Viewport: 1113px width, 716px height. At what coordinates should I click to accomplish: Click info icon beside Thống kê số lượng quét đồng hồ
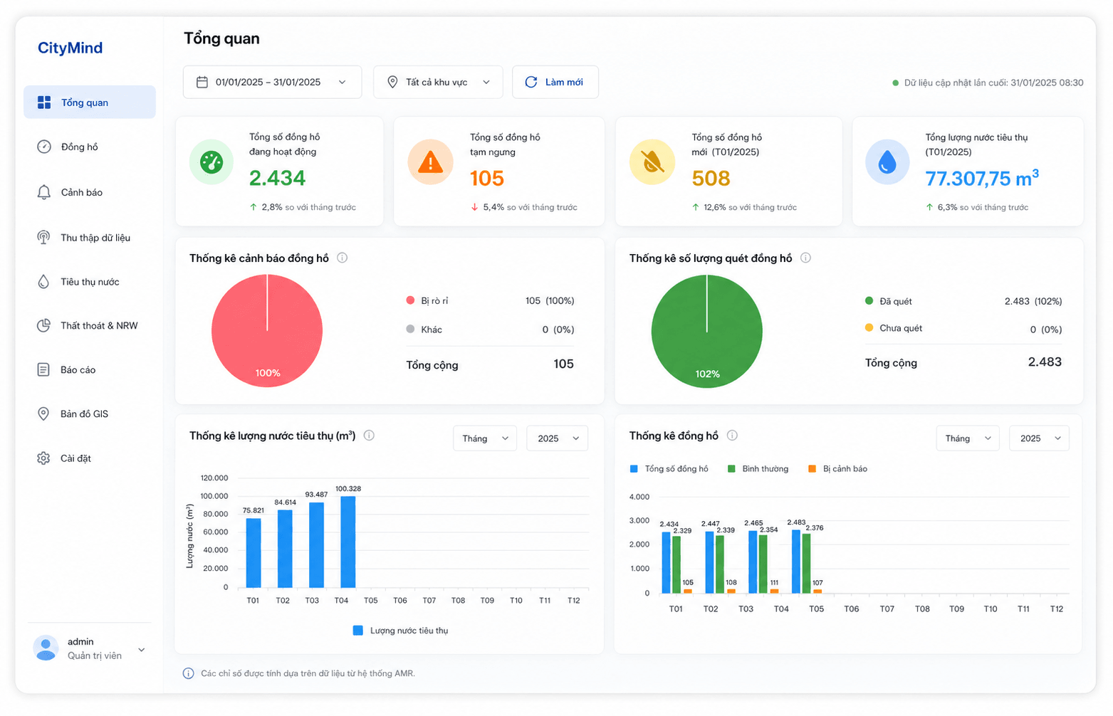click(x=805, y=258)
